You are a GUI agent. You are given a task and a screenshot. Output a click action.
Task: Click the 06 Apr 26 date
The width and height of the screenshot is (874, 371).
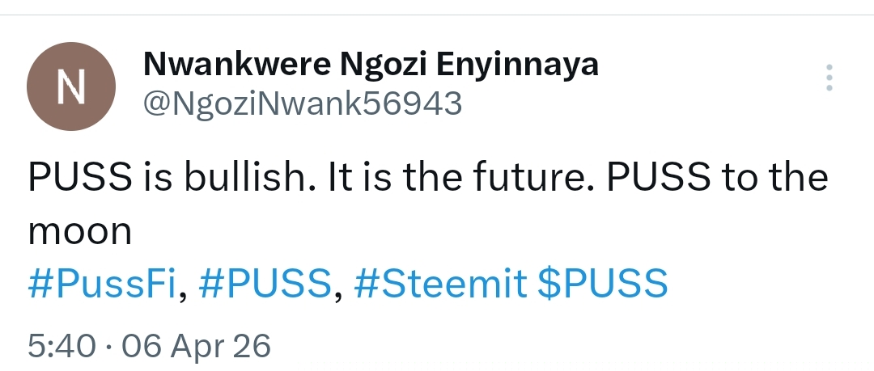194,346
